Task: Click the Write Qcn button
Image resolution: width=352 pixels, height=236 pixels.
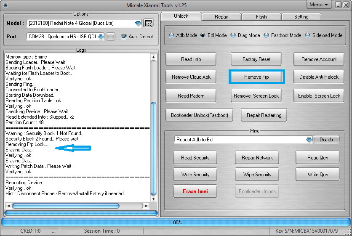Action: pyautogui.click(x=317, y=175)
